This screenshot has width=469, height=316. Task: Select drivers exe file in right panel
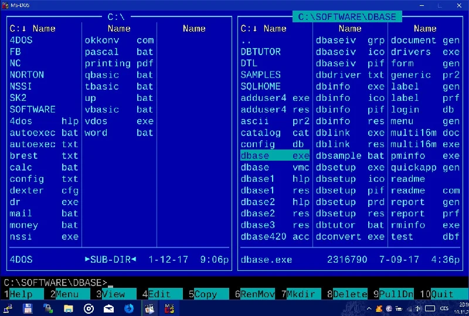(x=425, y=52)
